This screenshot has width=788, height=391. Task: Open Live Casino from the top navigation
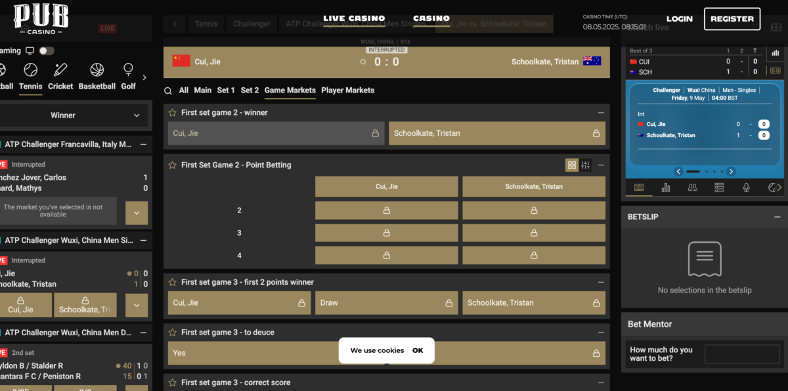click(x=355, y=19)
